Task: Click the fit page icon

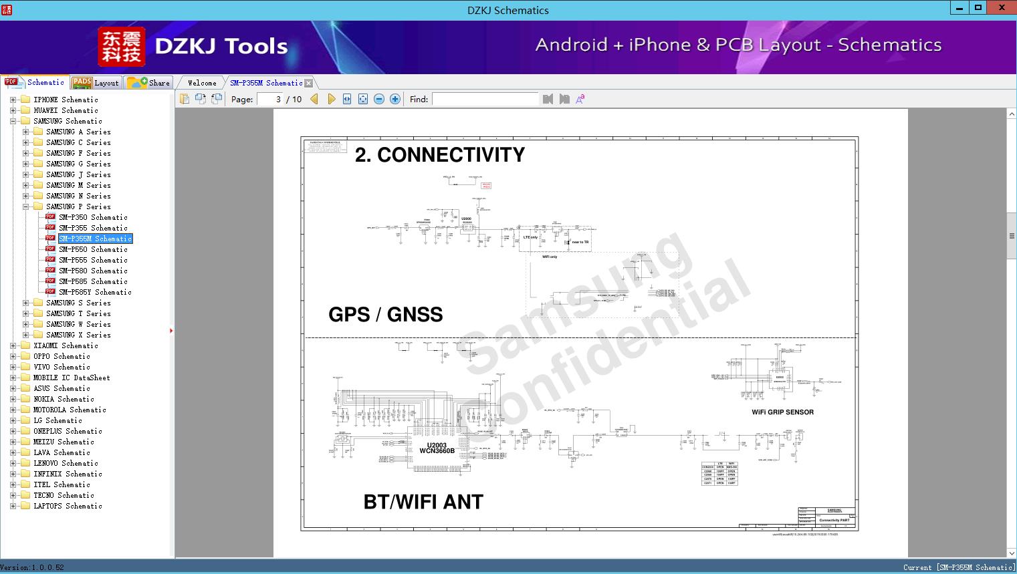Action: (363, 99)
